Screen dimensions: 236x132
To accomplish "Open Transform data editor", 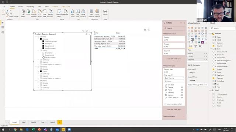I will coord(59,13).
